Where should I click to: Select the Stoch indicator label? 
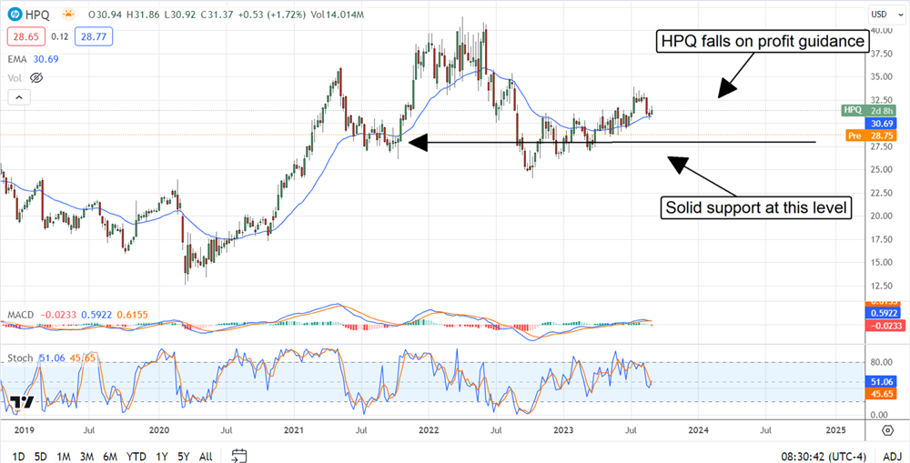click(20, 358)
